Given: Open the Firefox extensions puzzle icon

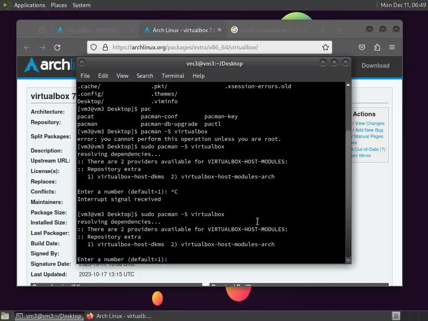Looking at the screenshot, I should click(x=377, y=47).
